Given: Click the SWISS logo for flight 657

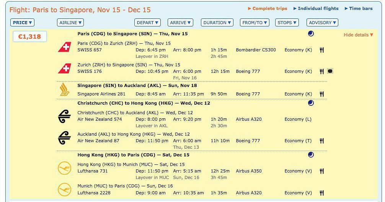Looking at the screenshot, I should coord(65,47).
